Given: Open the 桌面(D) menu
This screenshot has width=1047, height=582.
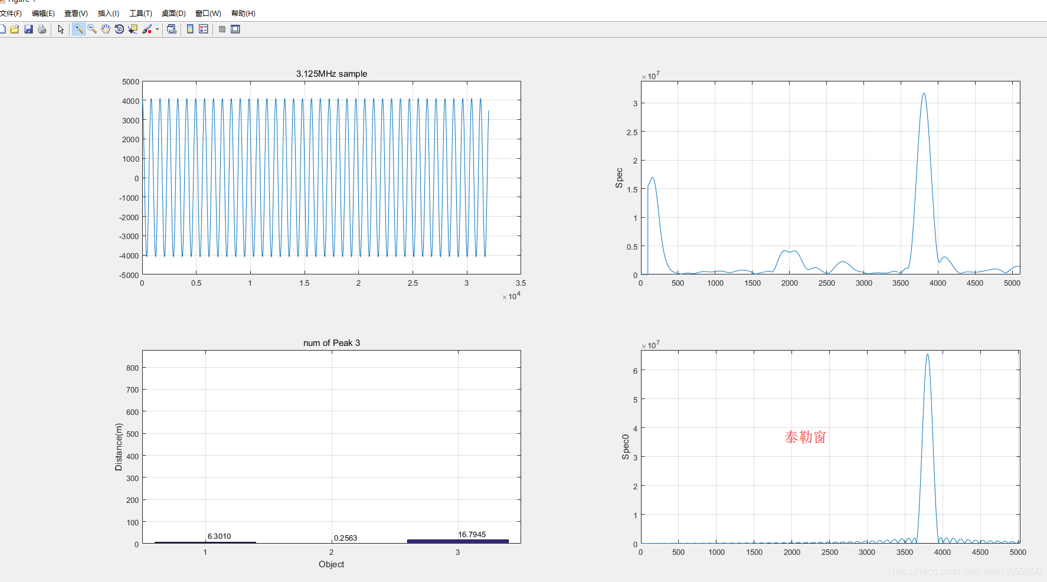Looking at the screenshot, I should pyautogui.click(x=174, y=13).
